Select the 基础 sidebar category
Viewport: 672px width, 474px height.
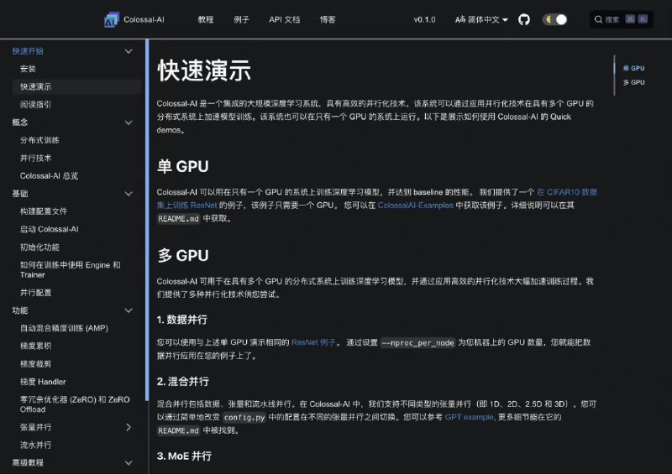[x=19, y=194]
